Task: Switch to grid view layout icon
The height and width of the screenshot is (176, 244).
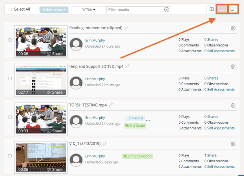Action: coord(211,9)
